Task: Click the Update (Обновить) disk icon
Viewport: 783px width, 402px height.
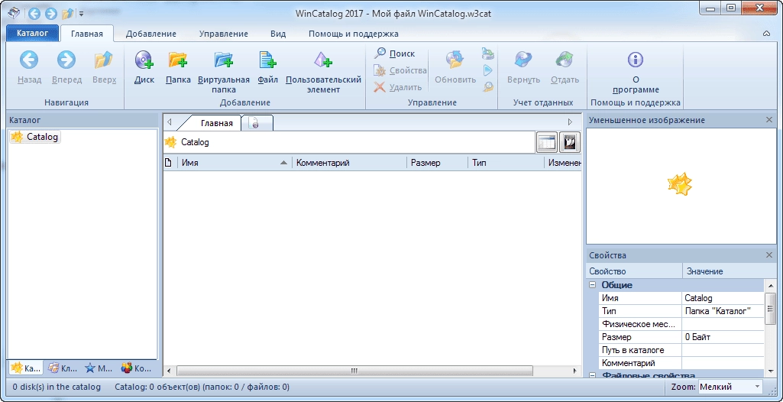Action: [x=455, y=60]
